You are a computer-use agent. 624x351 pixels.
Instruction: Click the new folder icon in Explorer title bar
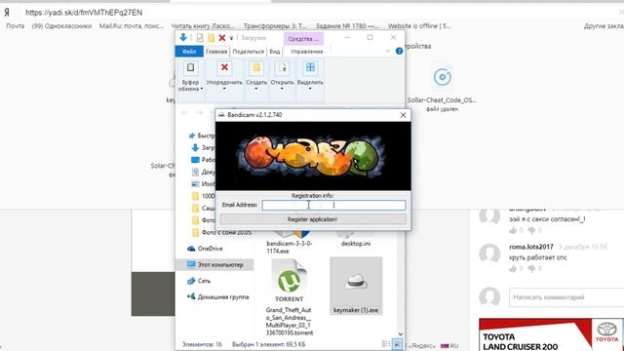pyautogui.click(x=211, y=38)
